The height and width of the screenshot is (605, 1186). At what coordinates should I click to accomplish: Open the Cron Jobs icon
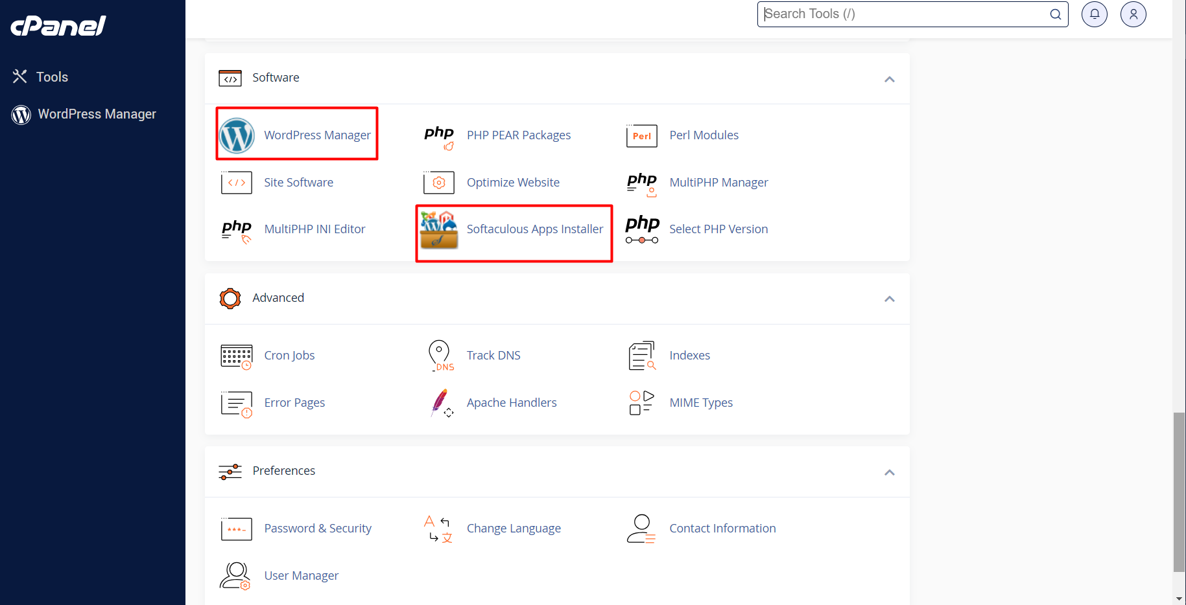pos(237,357)
